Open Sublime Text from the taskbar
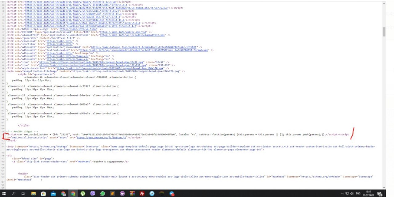The height and width of the screenshot is (197, 394). [112, 193]
